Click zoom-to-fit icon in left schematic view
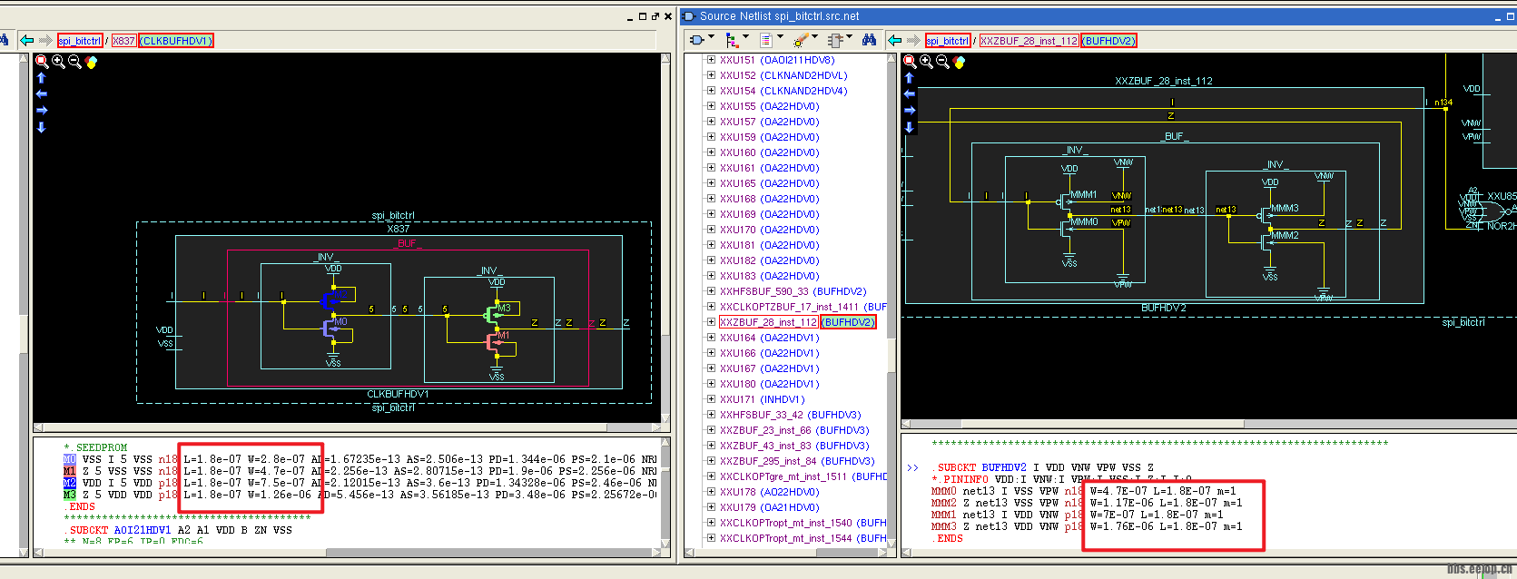1517x579 pixels. click(42, 62)
